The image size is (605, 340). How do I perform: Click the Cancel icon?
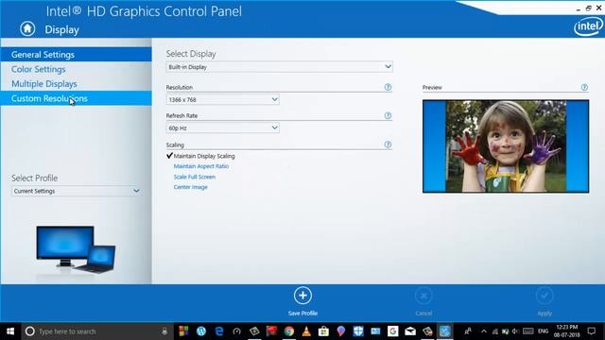click(423, 296)
